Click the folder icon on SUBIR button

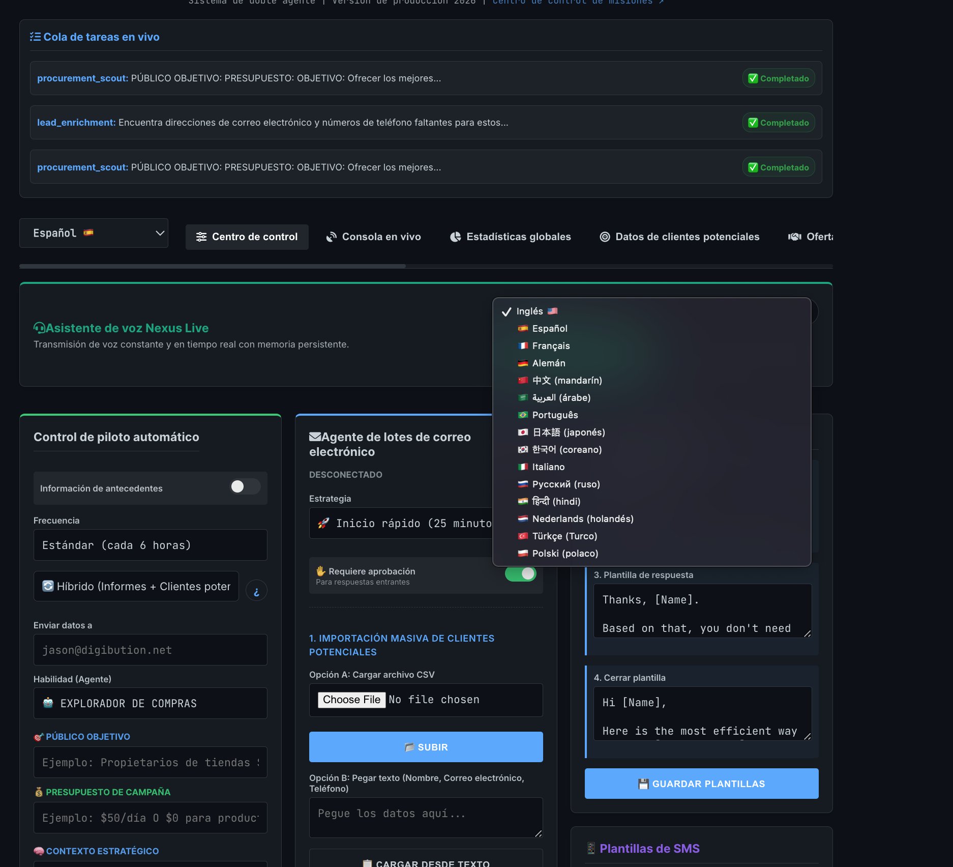click(x=409, y=747)
